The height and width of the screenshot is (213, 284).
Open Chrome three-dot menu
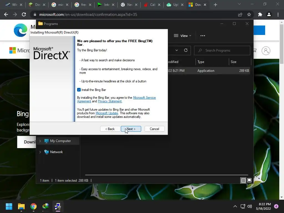tap(278, 14)
